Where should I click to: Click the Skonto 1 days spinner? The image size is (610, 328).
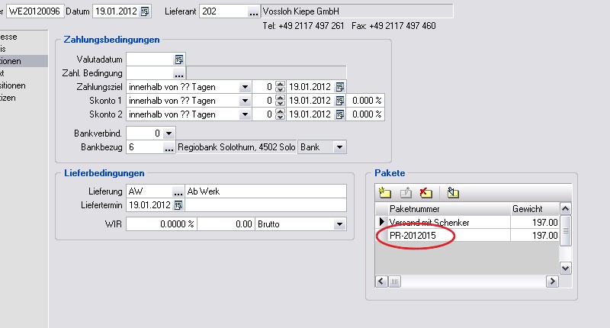pos(280,101)
